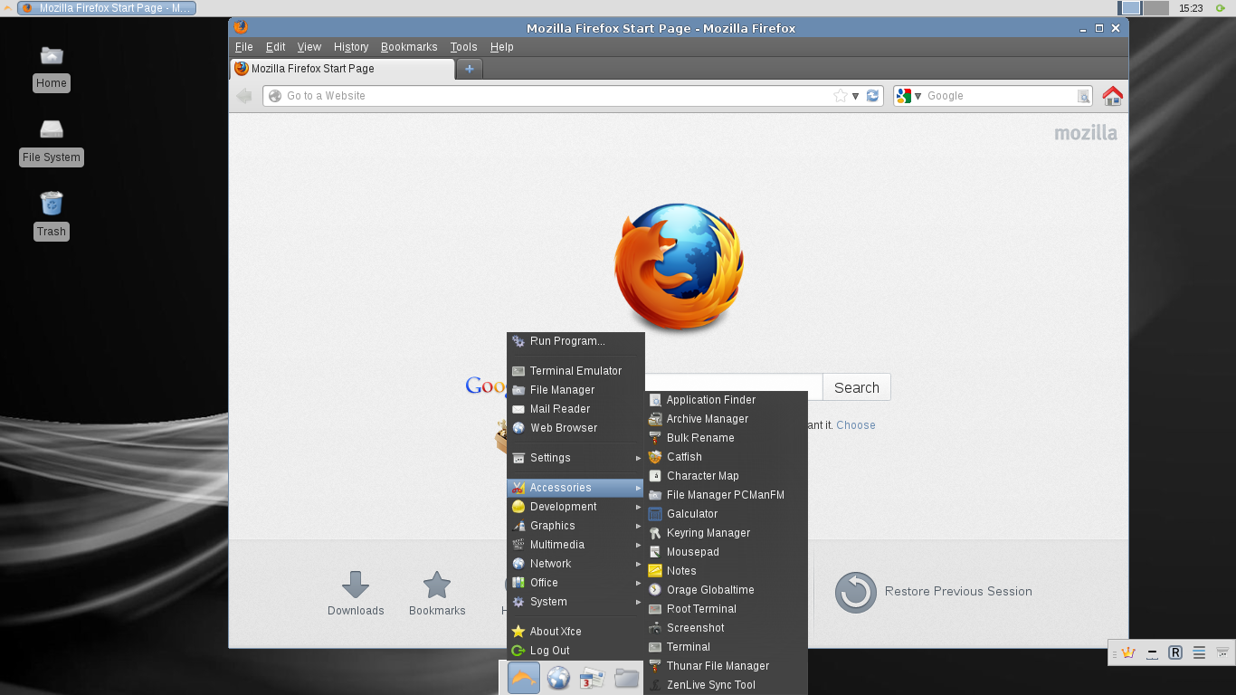Bookmark page with the star icon
The height and width of the screenshot is (695, 1236).
click(x=841, y=96)
